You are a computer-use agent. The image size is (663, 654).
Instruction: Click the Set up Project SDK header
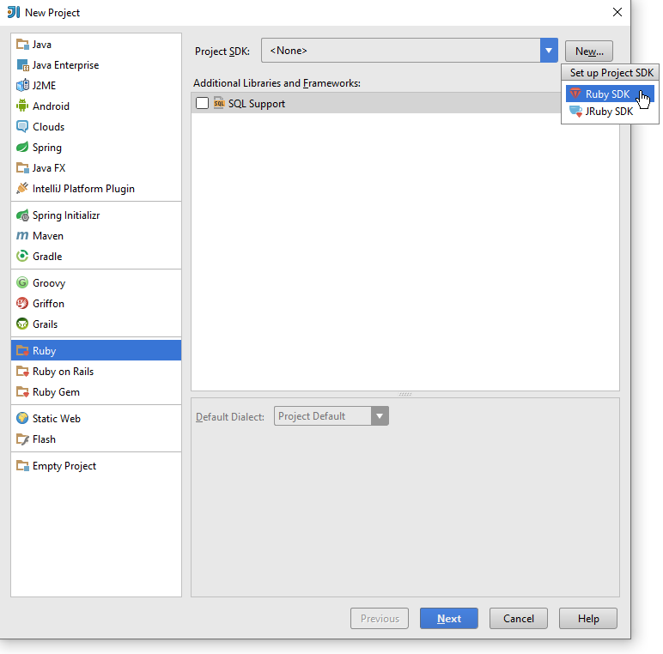tap(611, 73)
